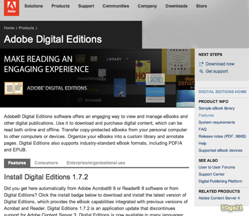The width and height of the screenshot is (249, 216).
Task: Open Release notes PDF link
Action: [x=222, y=136]
